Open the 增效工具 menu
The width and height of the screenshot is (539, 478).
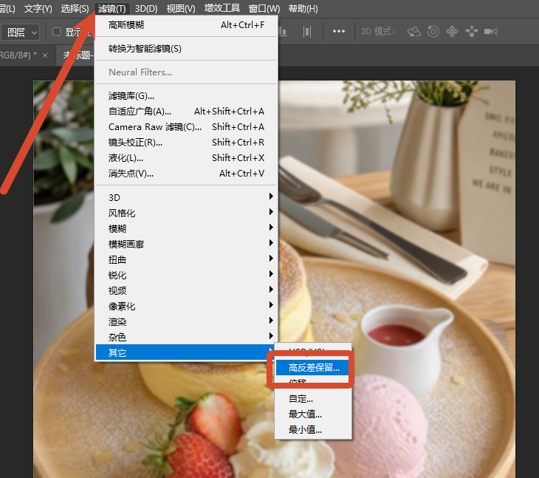coord(222,8)
